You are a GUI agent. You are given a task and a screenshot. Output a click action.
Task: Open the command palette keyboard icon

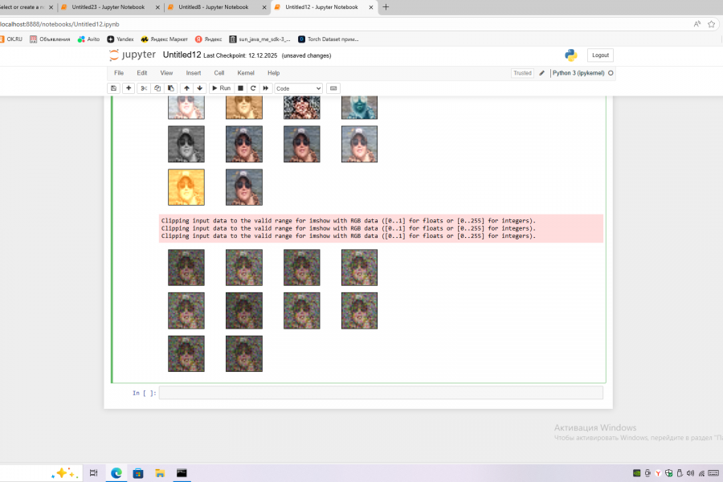333,88
